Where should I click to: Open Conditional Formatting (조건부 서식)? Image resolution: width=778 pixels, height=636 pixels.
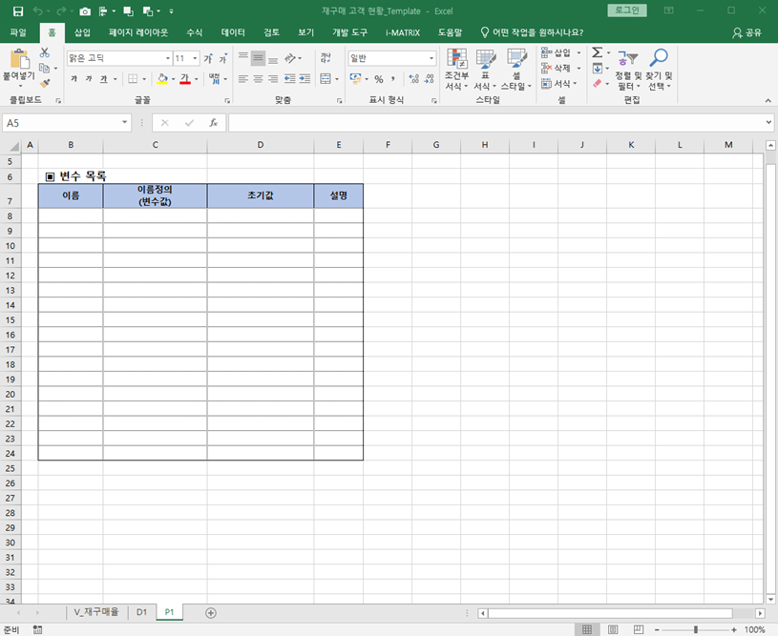point(458,69)
